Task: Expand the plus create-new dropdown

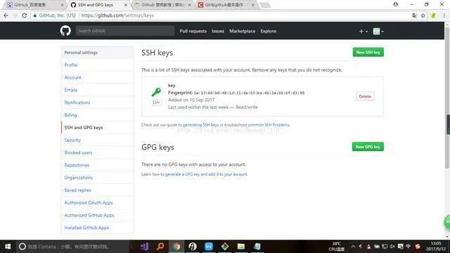Action: 363,31
